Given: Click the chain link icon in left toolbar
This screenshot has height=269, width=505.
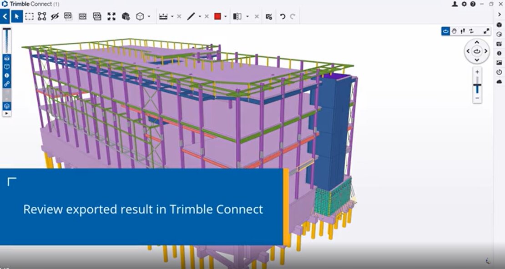Looking at the screenshot, I should (x=7, y=84).
